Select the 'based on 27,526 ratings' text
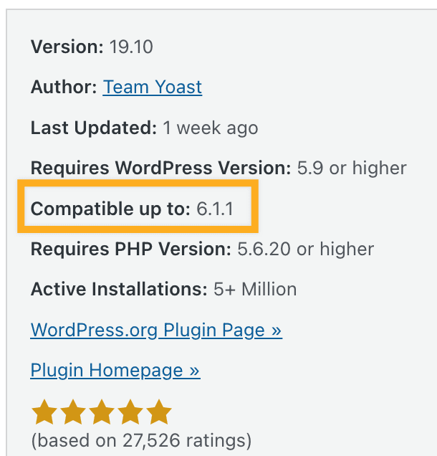This screenshot has height=456, width=437. pyautogui.click(x=141, y=441)
